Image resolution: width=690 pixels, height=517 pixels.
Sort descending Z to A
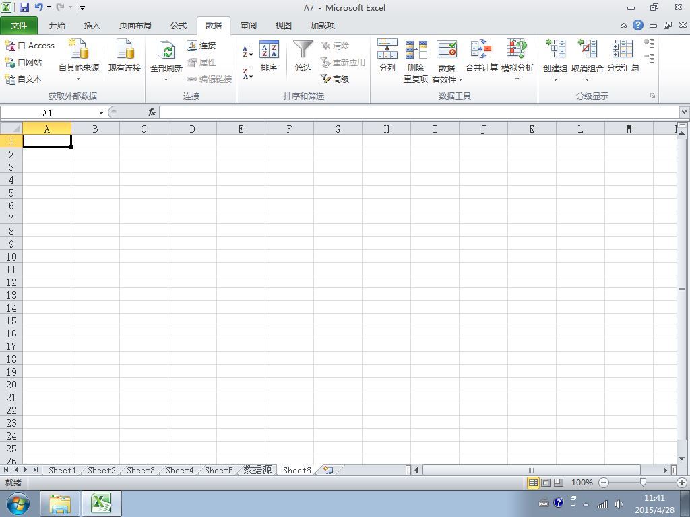point(248,73)
